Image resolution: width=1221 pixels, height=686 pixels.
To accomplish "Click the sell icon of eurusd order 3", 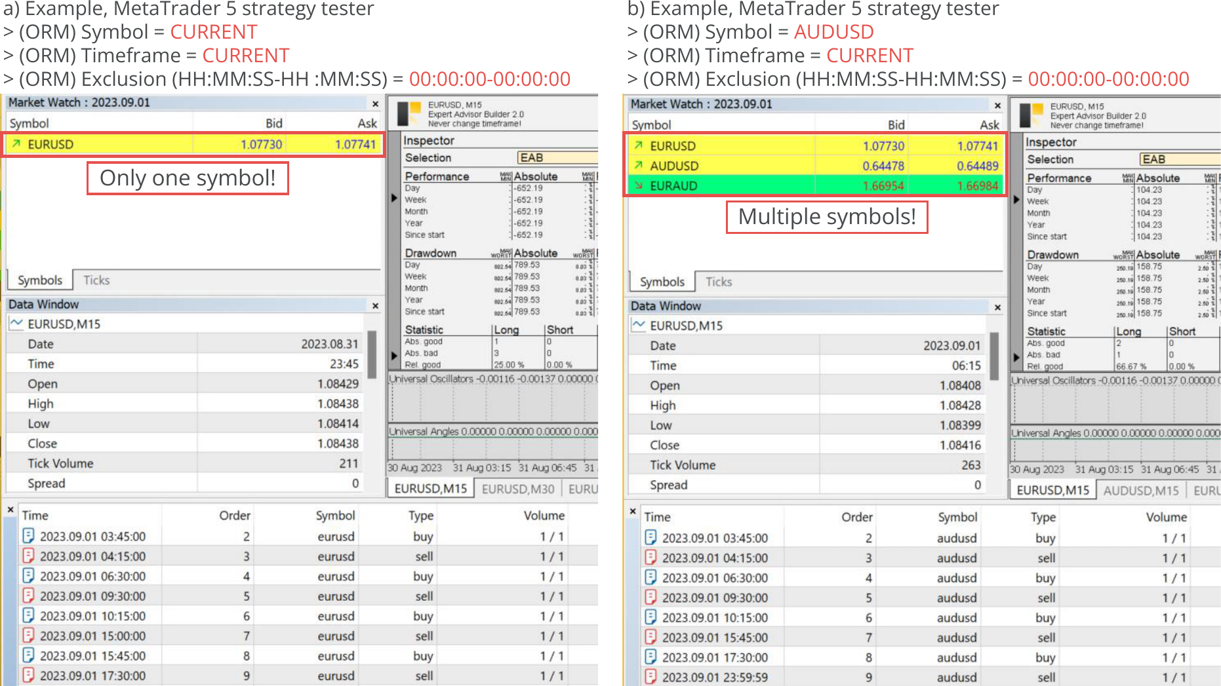I will (28, 556).
